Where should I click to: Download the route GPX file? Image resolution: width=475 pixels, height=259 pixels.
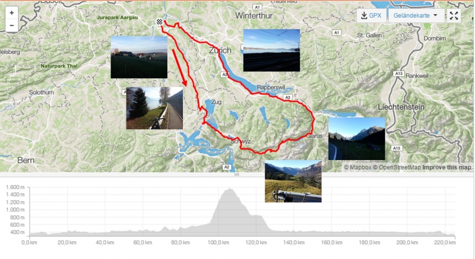coord(372,15)
